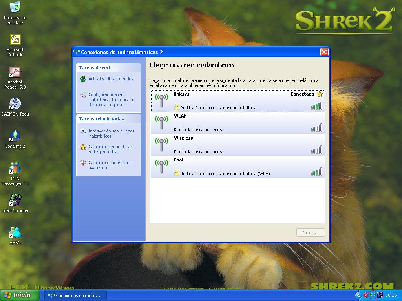Click the signal bars of the Wireless row

316,150
